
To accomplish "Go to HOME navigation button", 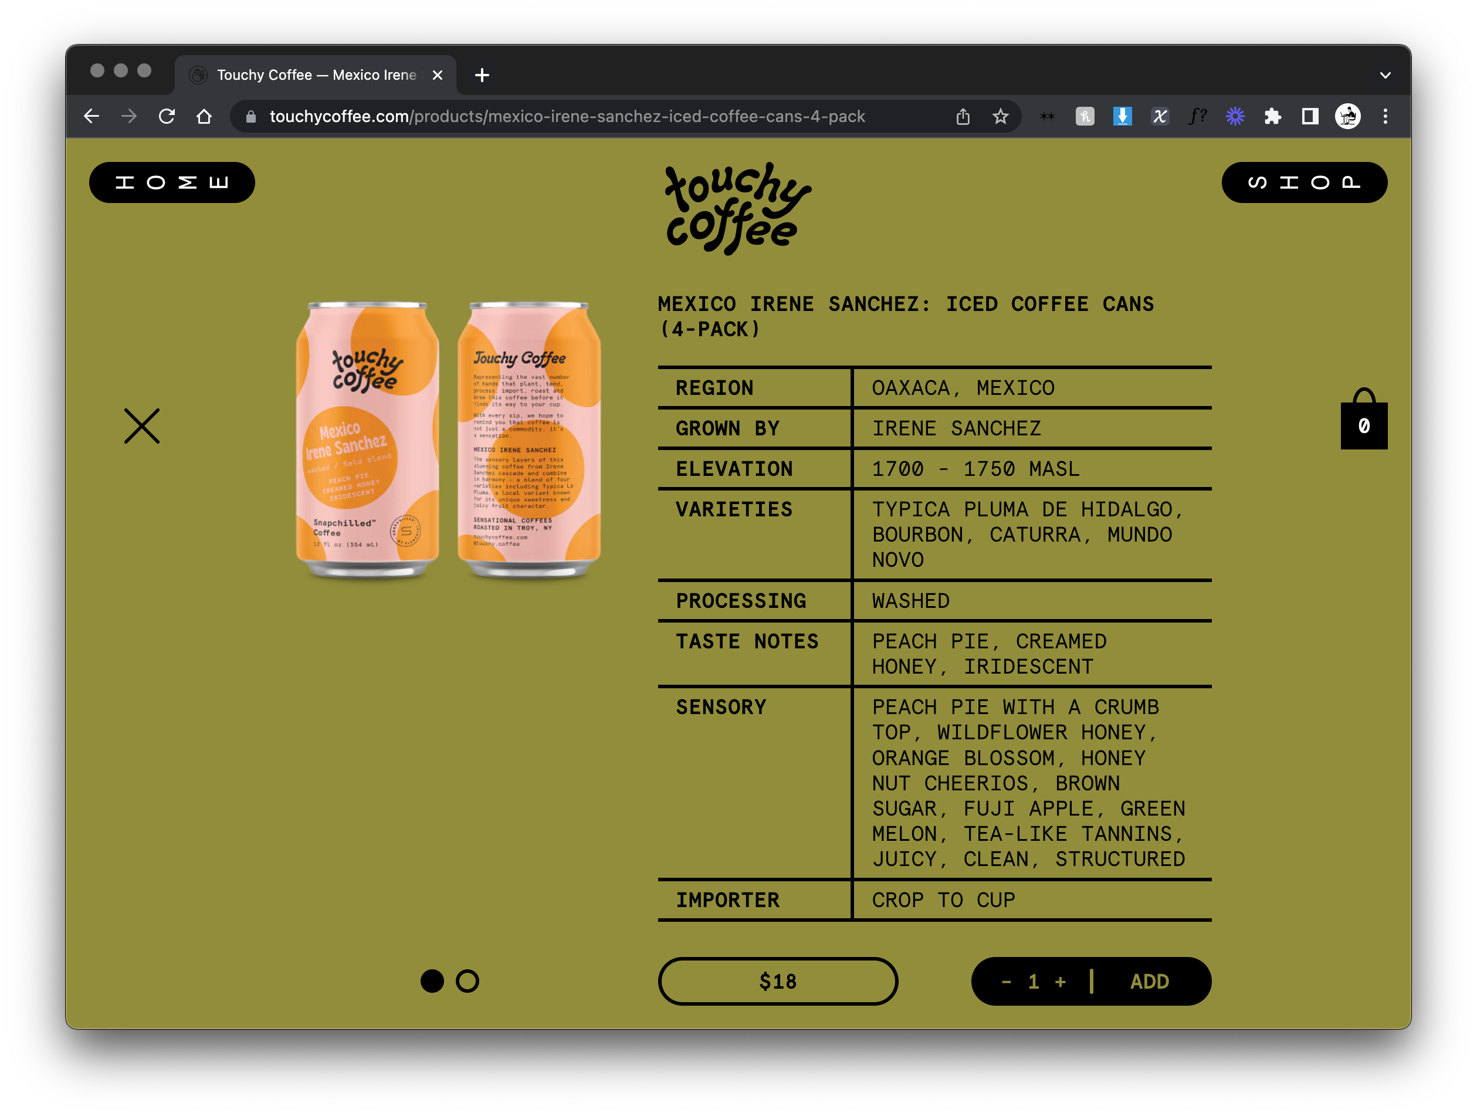I will coord(172,182).
